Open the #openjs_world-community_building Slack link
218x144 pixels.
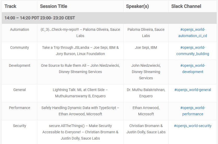[193, 51]
